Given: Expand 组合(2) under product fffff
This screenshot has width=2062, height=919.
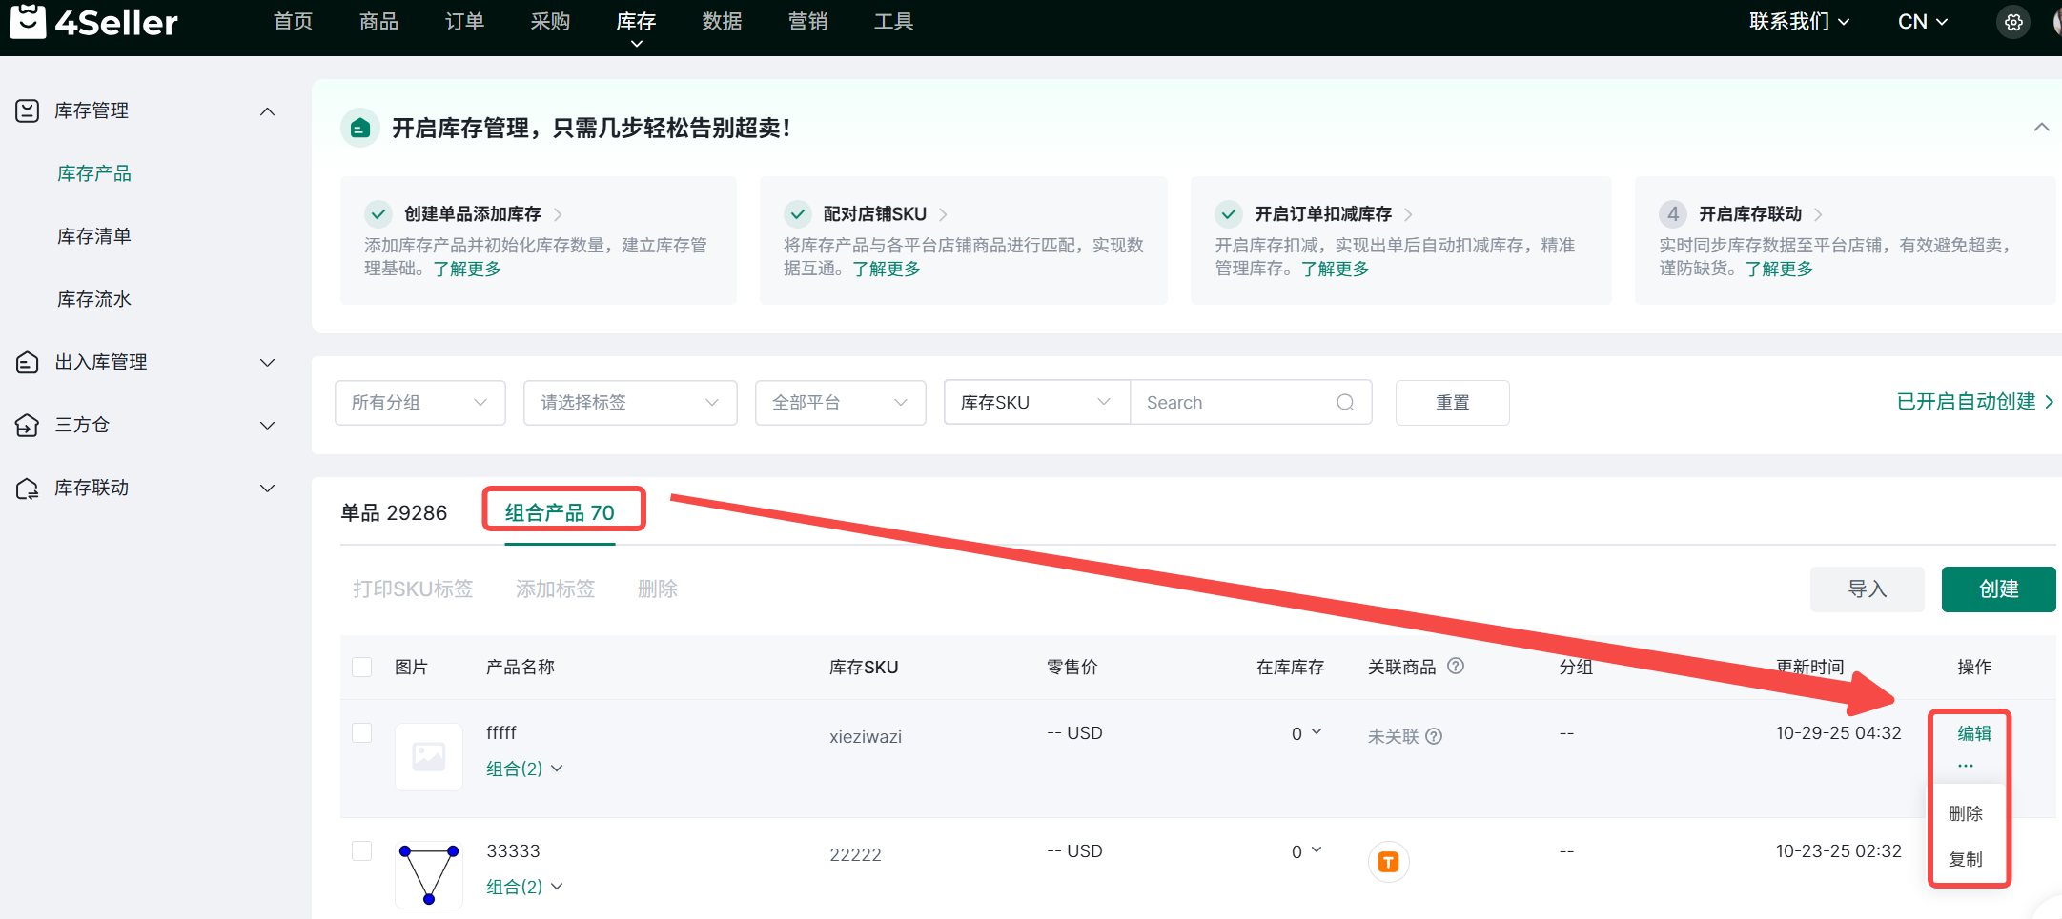Looking at the screenshot, I should (x=524, y=769).
